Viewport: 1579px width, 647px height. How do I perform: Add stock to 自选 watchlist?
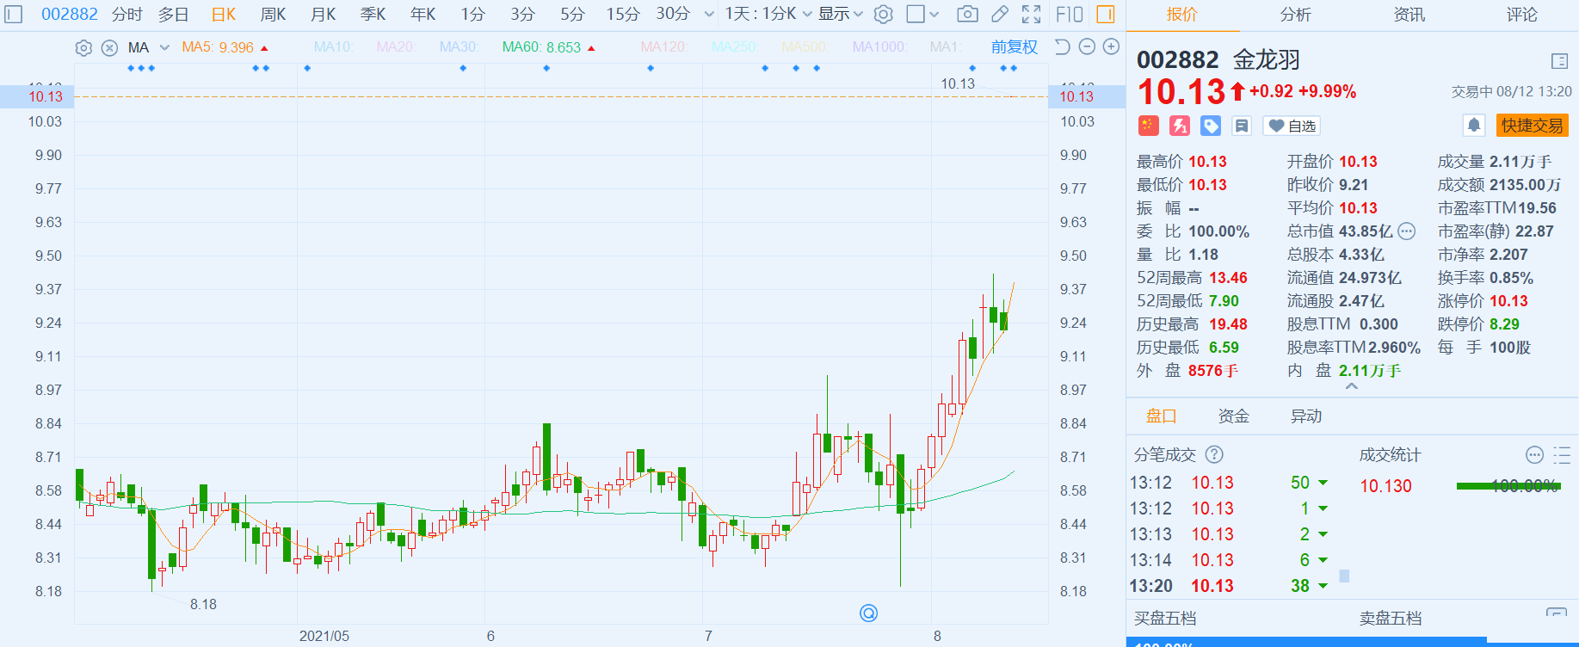[1292, 126]
